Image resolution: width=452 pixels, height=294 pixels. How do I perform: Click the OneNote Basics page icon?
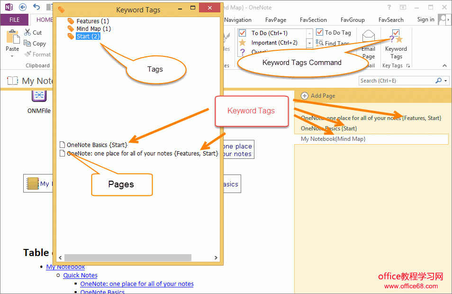pos(62,145)
